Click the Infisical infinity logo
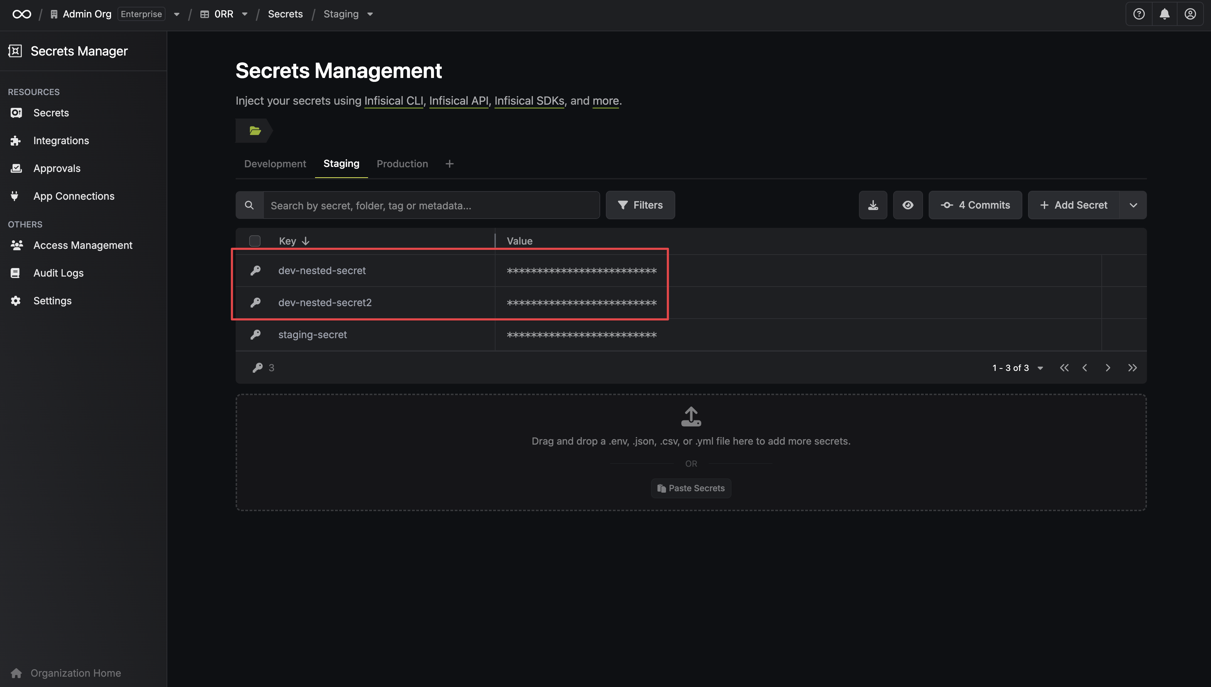 22,14
